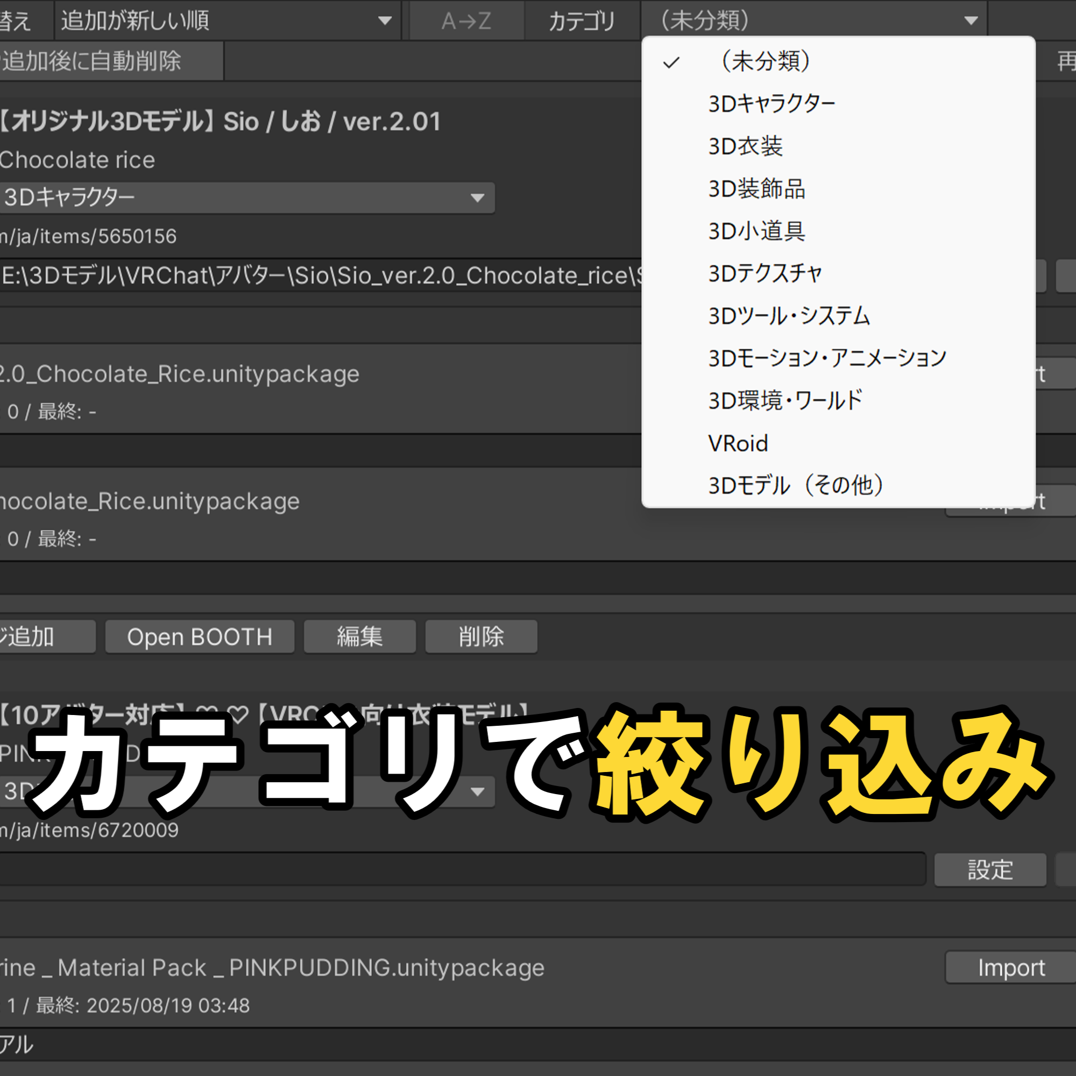Choose 3D小道具 from the category list

756,231
